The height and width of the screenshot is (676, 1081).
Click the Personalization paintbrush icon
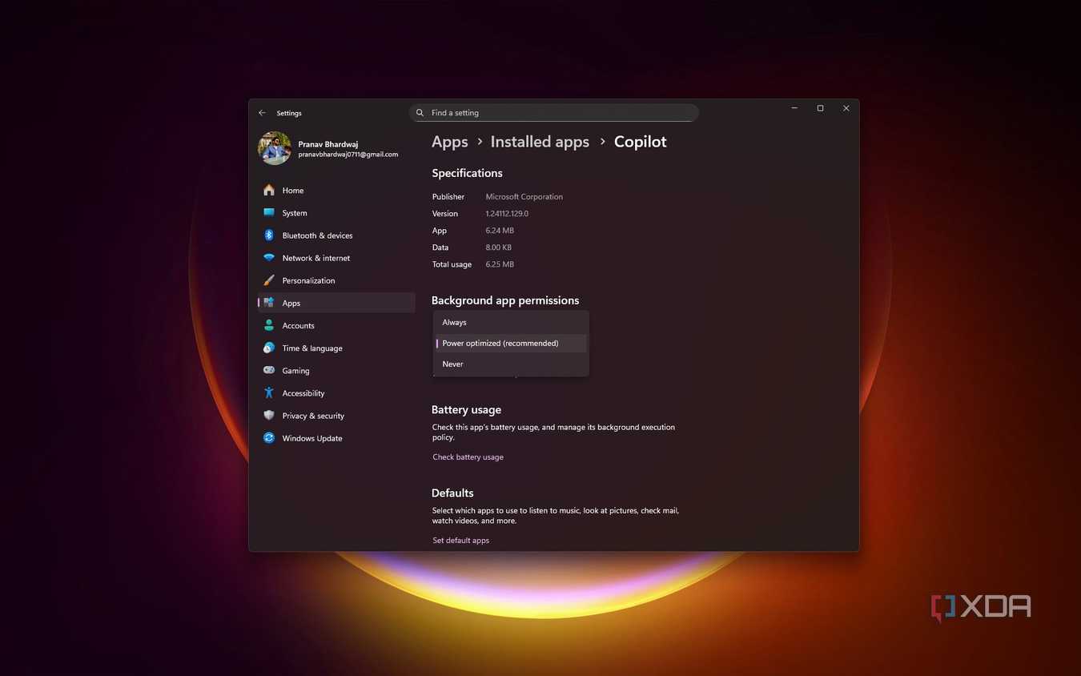click(x=269, y=280)
